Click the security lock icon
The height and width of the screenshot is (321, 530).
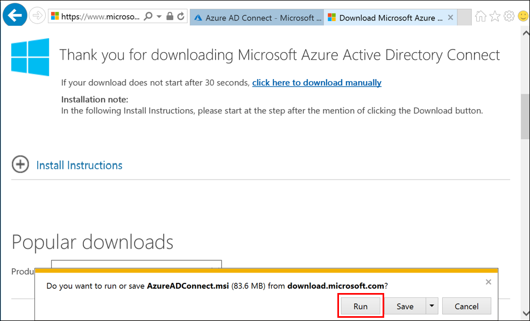coord(170,17)
